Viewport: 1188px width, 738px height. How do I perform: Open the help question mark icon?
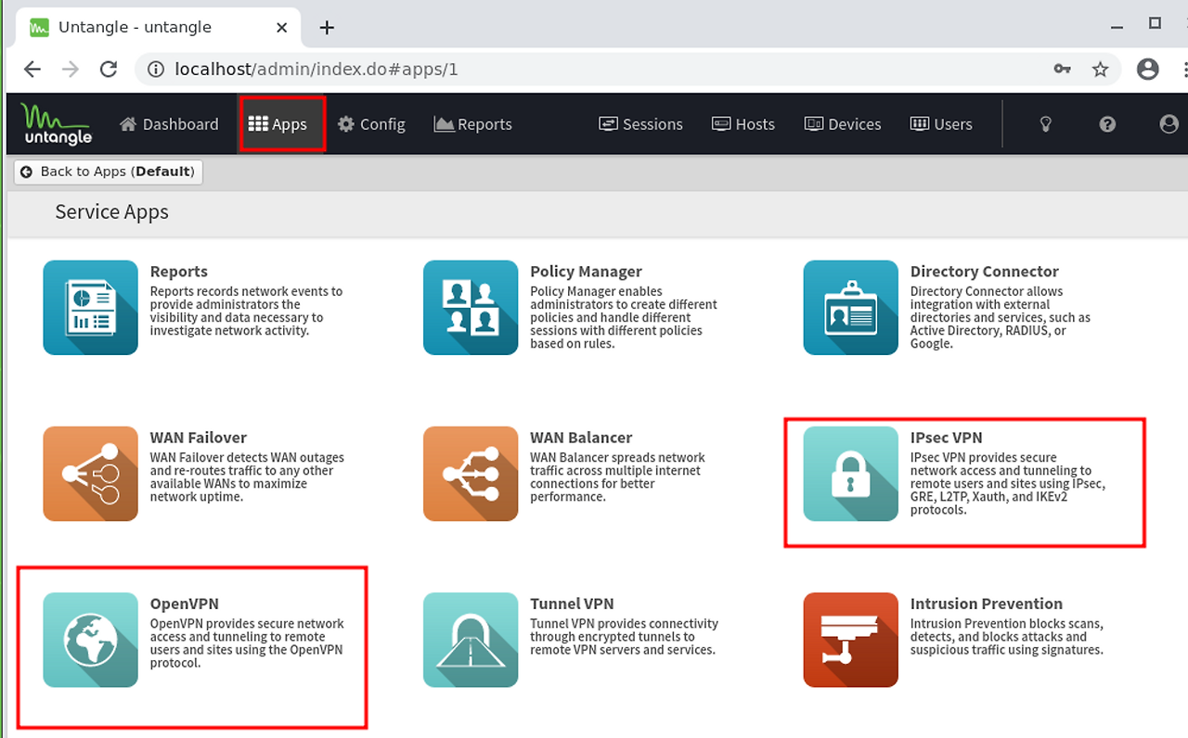(1107, 124)
